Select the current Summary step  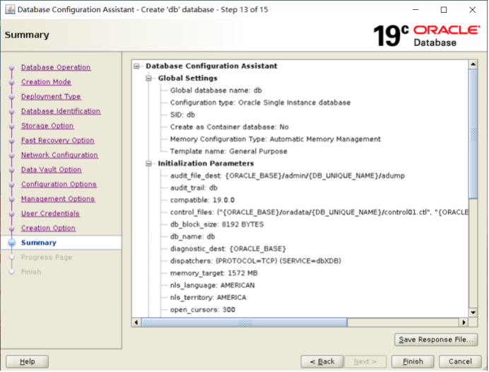tap(39, 243)
